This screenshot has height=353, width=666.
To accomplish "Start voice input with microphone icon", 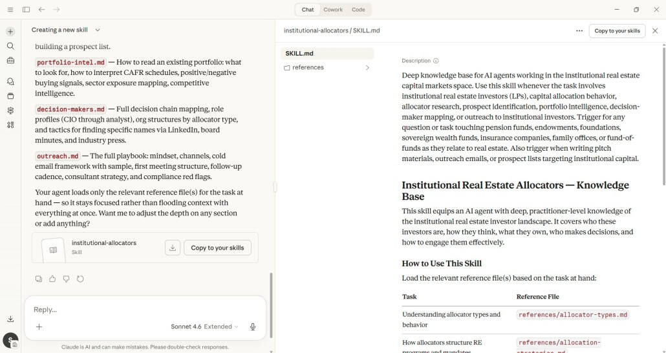I will (253, 326).
